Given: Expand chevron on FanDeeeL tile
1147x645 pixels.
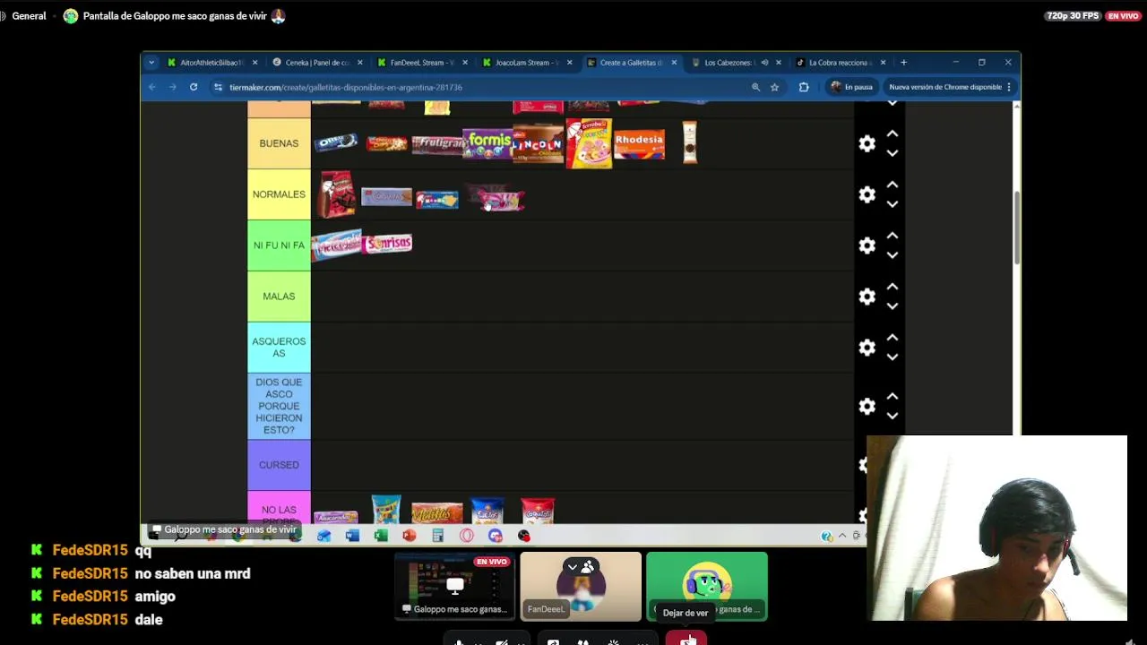Looking at the screenshot, I should tap(572, 567).
